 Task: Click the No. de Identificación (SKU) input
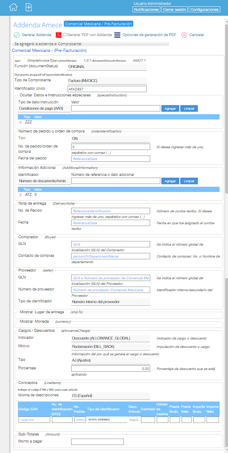62,420
